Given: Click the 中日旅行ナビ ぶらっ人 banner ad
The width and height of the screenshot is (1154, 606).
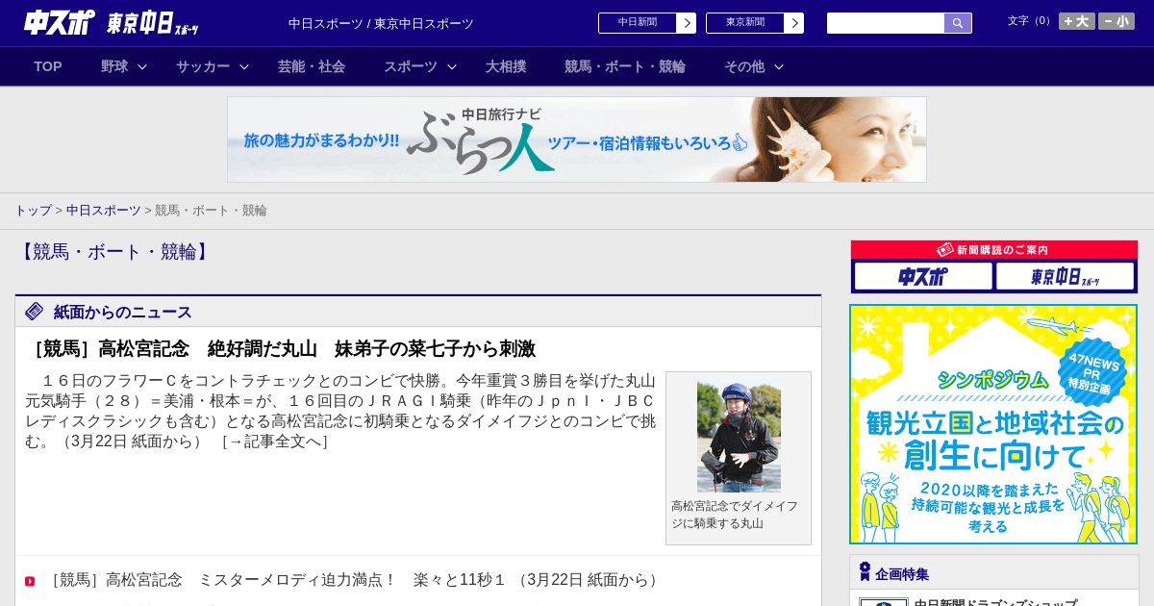Looking at the screenshot, I should click(x=577, y=139).
